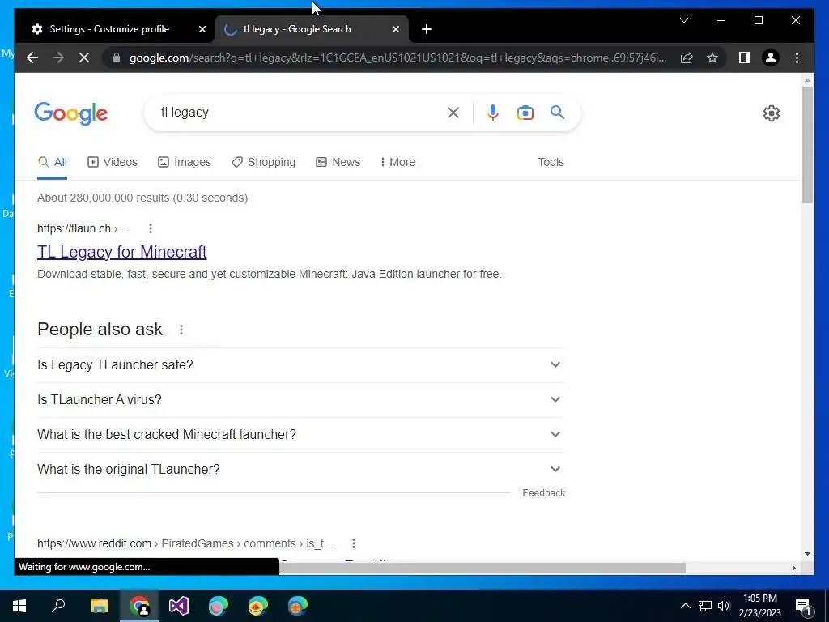This screenshot has height=622, width=829.
Task: Switch to Shopping results tab
Action: (263, 162)
